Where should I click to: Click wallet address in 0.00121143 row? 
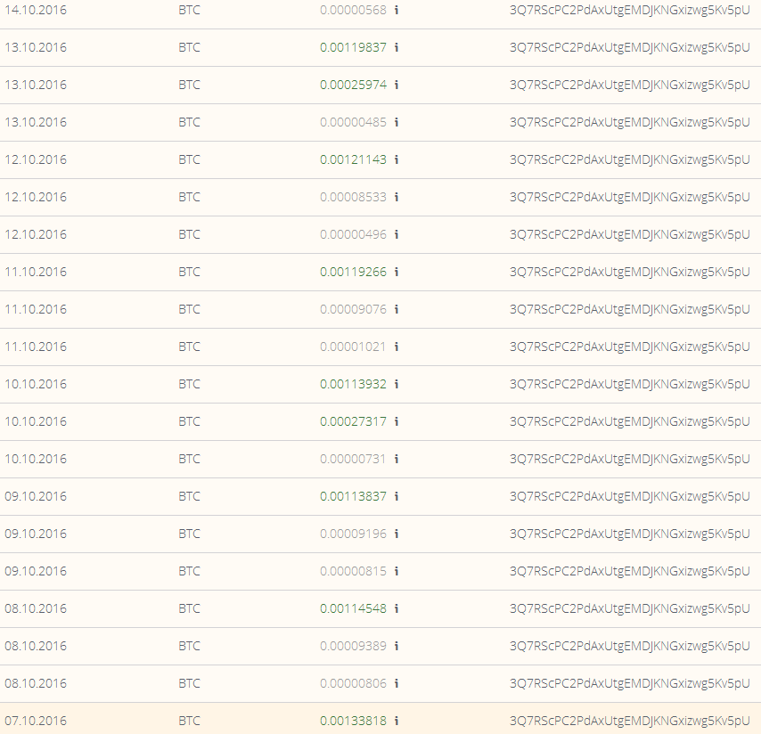(x=629, y=159)
